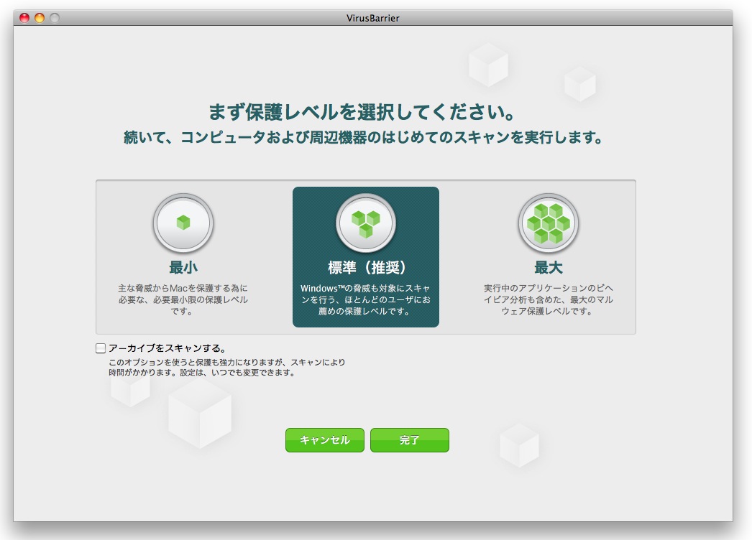Click the アーカイブをスキャンする label text
Image resolution: width=752 pixels, height=540 pixels.
tap(167, 348)
